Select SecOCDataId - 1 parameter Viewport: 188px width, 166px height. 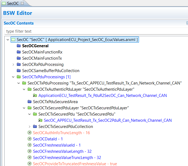(48, 139)
